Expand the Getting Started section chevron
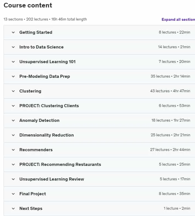The height and width of the screenshot is (216, 195). [x=13, y=32]
